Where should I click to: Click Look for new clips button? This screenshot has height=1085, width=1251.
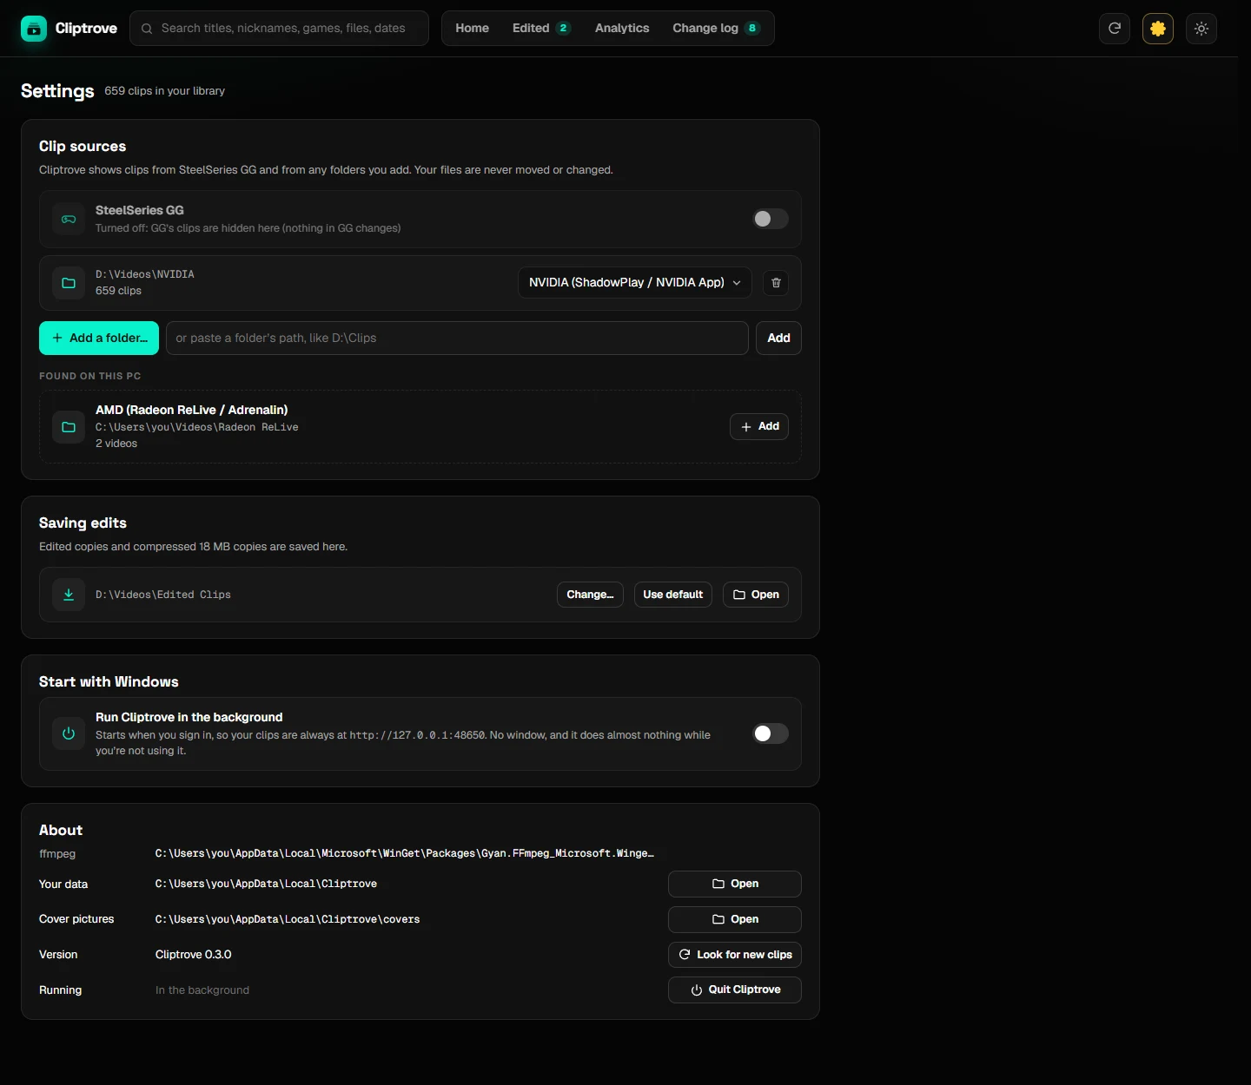(x=735, y=955)
